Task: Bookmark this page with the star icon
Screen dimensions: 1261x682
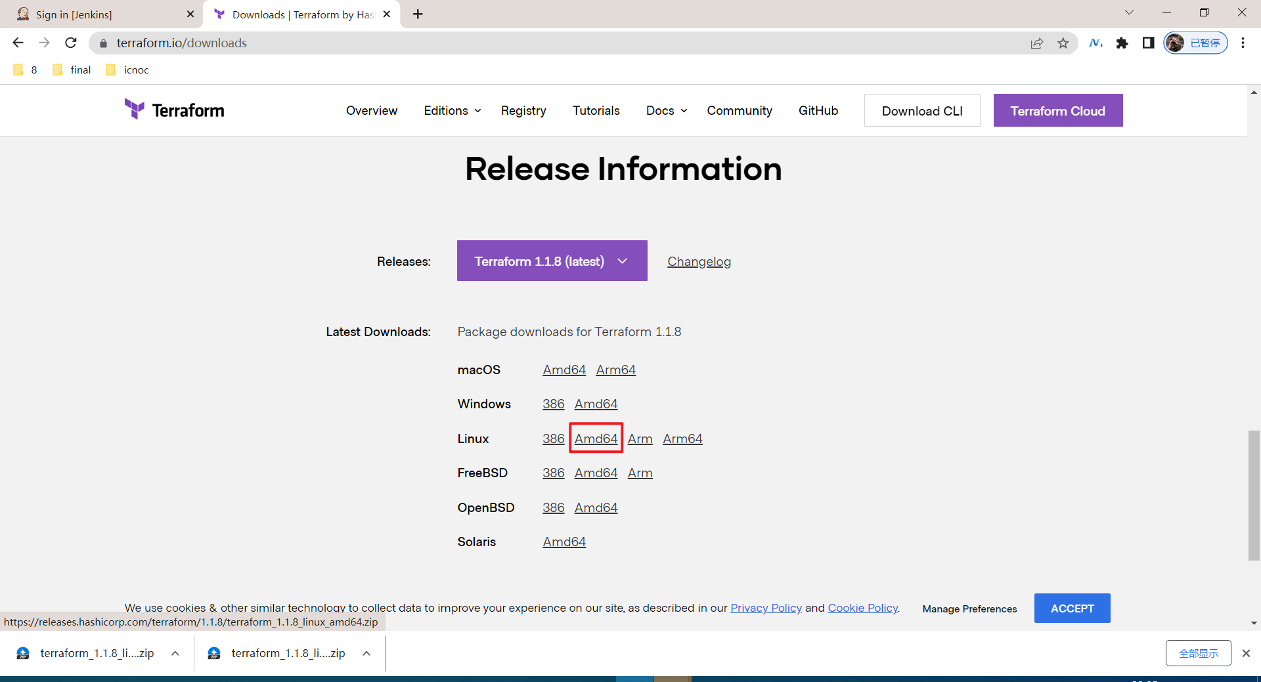Action: point(1063,43)
